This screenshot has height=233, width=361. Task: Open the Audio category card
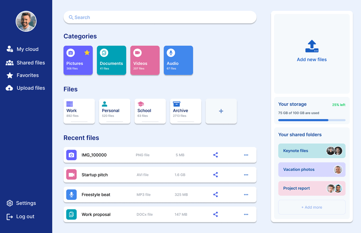178,60
